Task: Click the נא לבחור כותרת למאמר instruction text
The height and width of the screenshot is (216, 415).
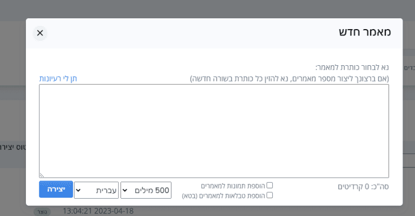Action: (x=352, y=67)
